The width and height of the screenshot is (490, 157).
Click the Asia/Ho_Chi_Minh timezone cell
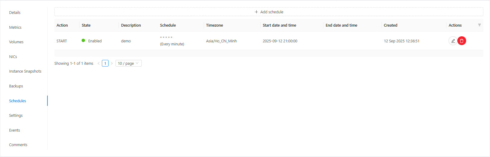pos(221,41)
